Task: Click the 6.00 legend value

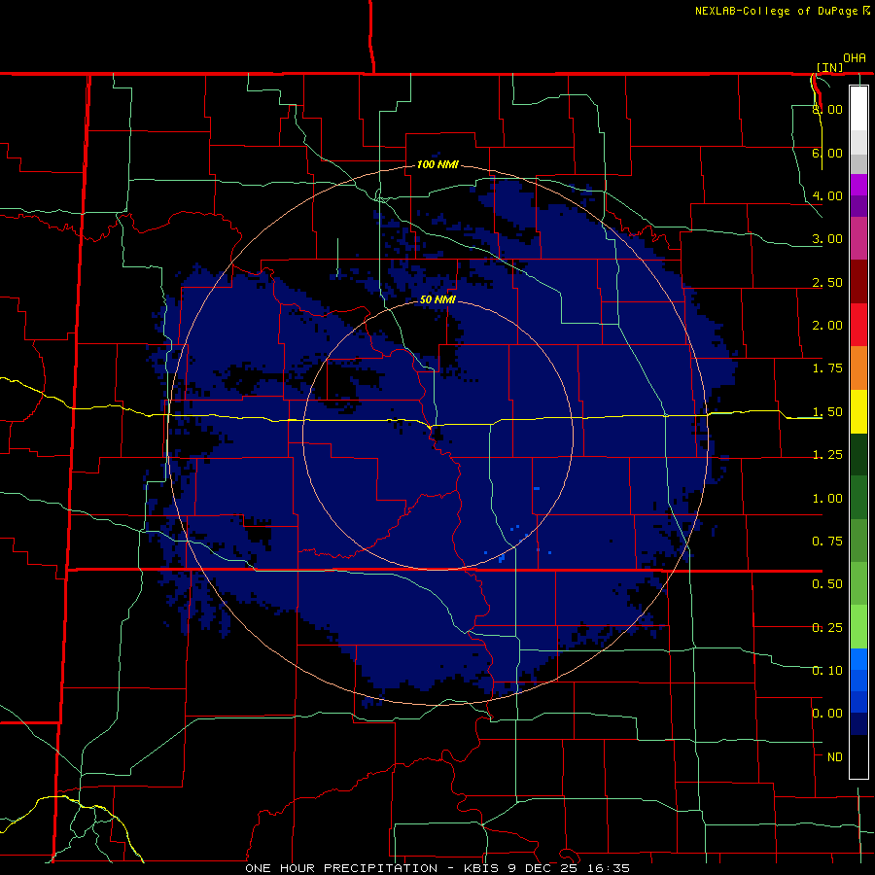Action: tap(827, 153)
